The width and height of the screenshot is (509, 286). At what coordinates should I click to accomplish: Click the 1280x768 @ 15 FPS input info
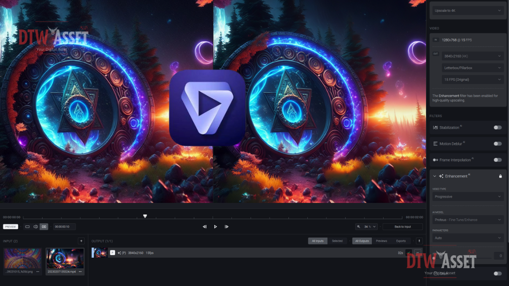[x=457, y=40]
